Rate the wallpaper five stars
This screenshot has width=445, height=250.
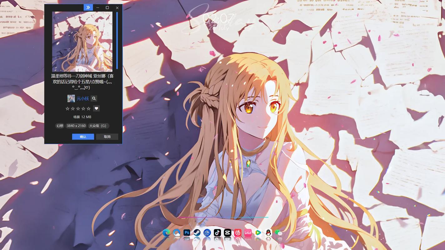click(x=89, y=108)
